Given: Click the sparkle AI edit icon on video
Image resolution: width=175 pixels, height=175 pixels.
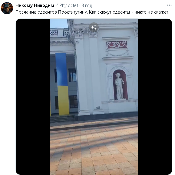Looking at the screenshot, I should 94,27.
